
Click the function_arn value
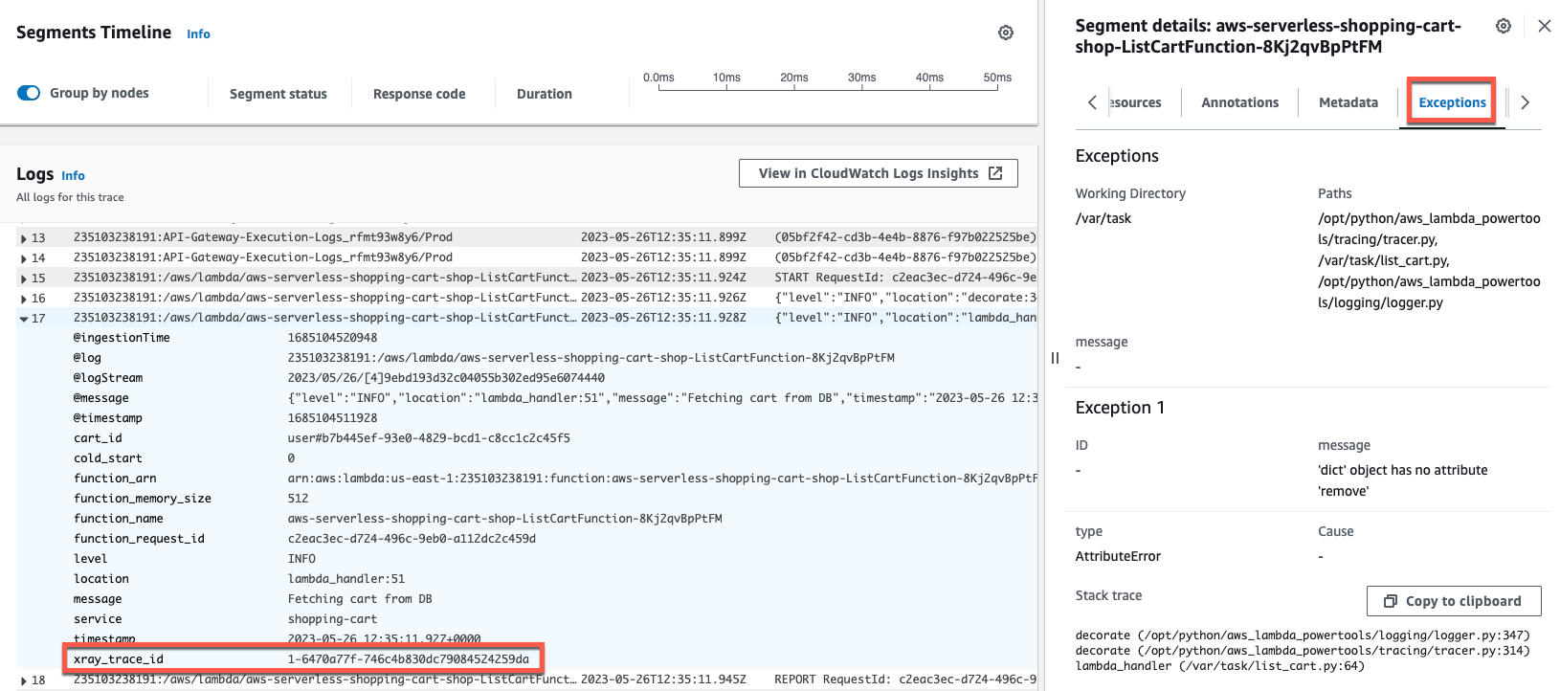coord(662,479)
